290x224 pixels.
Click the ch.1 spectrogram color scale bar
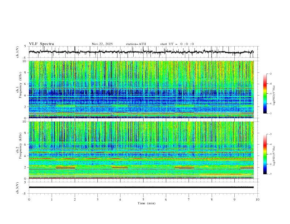(x=265, y=94)
